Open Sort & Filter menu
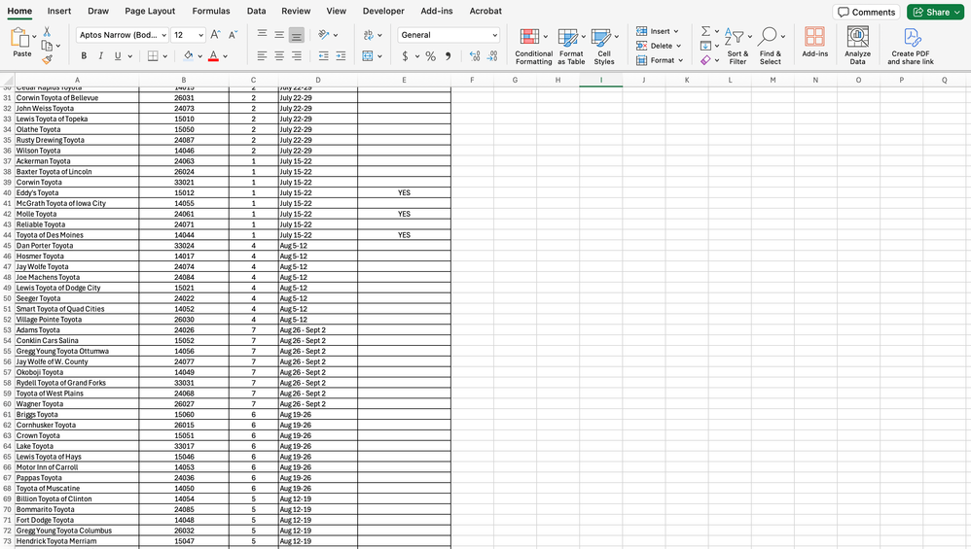This screenshot has width=971, height=549. (737, 46)
